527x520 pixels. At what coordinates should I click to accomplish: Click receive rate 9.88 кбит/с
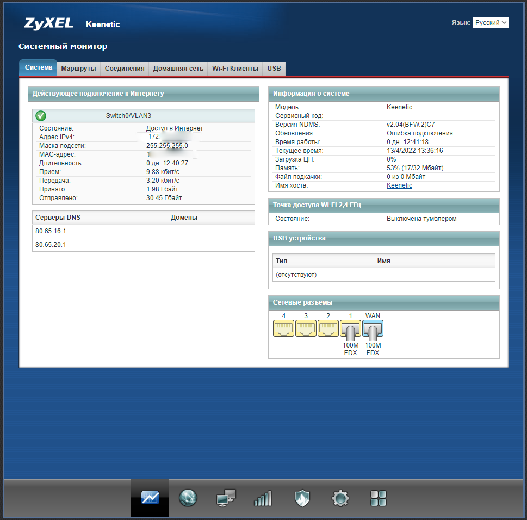pyautogui.click(x=163, y=172)
